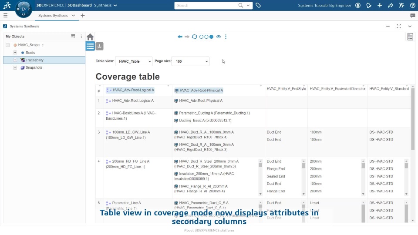Click HVAC_Adv-Root-Physical A column header
Screen dimensions: 418x235
[x=199, y=91]
